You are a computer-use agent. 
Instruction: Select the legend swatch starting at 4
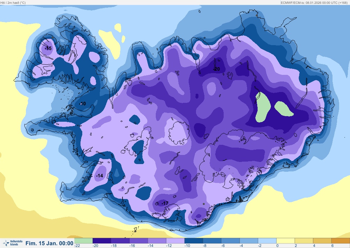click(x=322, y=241)
